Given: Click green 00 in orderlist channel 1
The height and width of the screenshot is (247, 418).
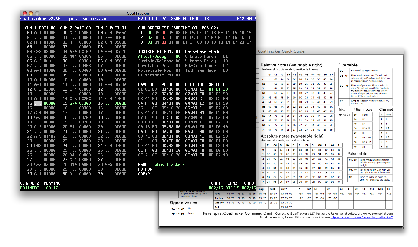Looking at the screenshot, I should pyautogui.click(x=150, y=33).
